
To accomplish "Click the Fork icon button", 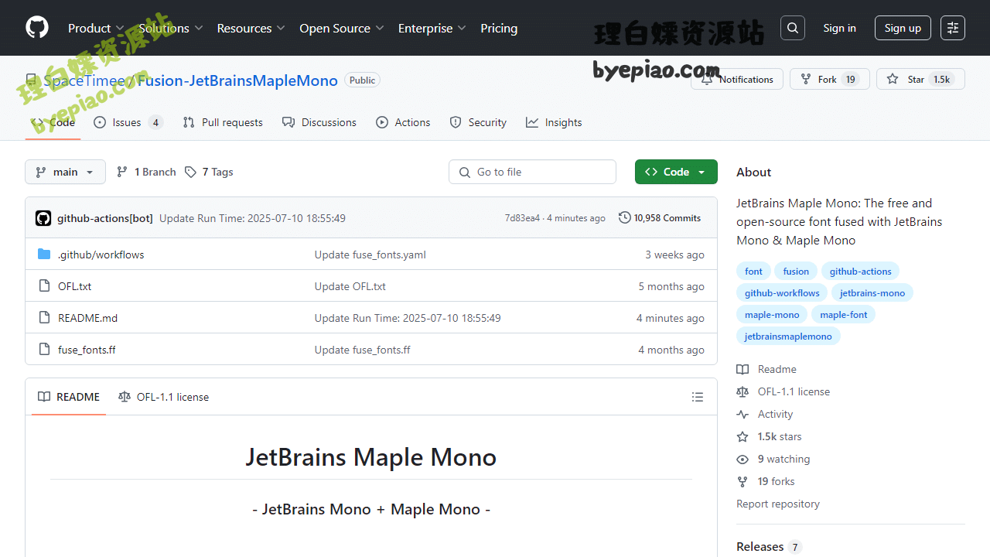I will click(x=806, y=79).
